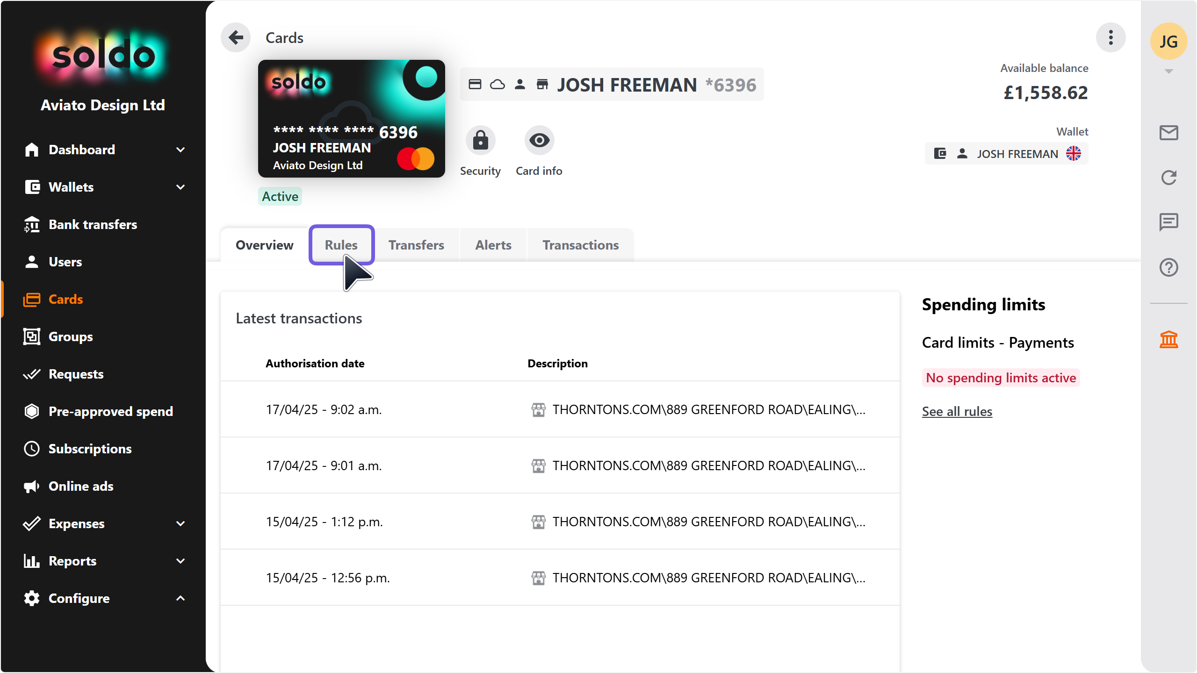Switch to the Rules tab
Image resolution: width=1197 pixels, height=673 pixels.
341,245
